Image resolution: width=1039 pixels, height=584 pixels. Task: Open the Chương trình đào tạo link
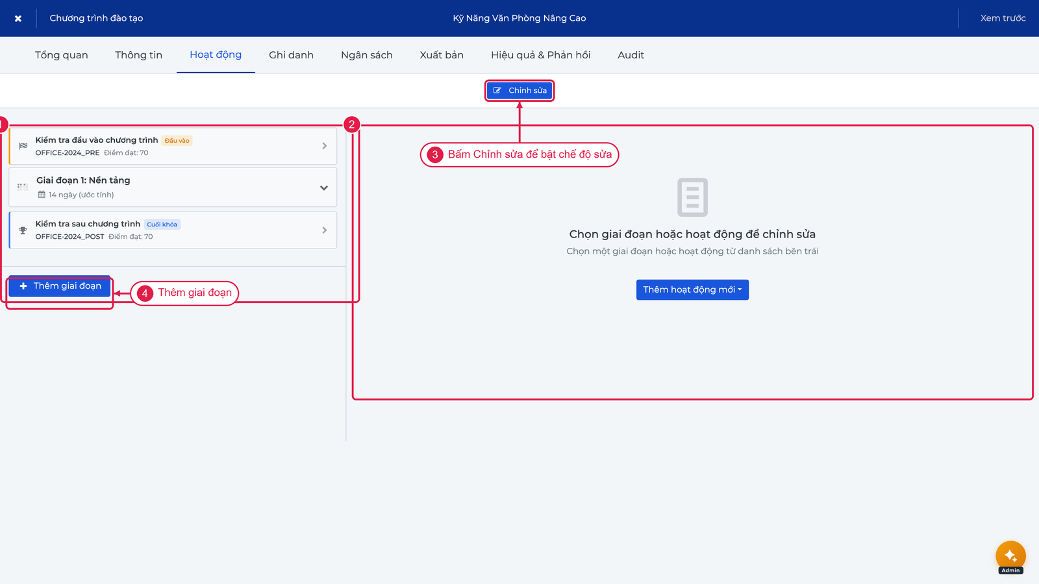(x=96, y=18)
